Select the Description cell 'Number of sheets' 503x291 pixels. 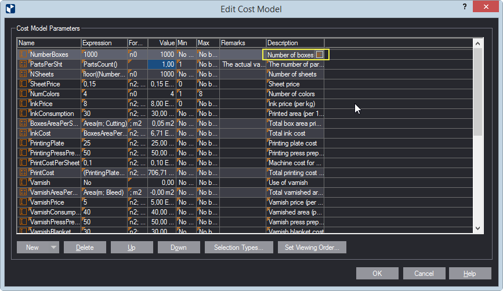295,74
